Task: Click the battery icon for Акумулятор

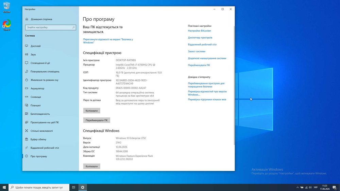Action: coord(27,88)
